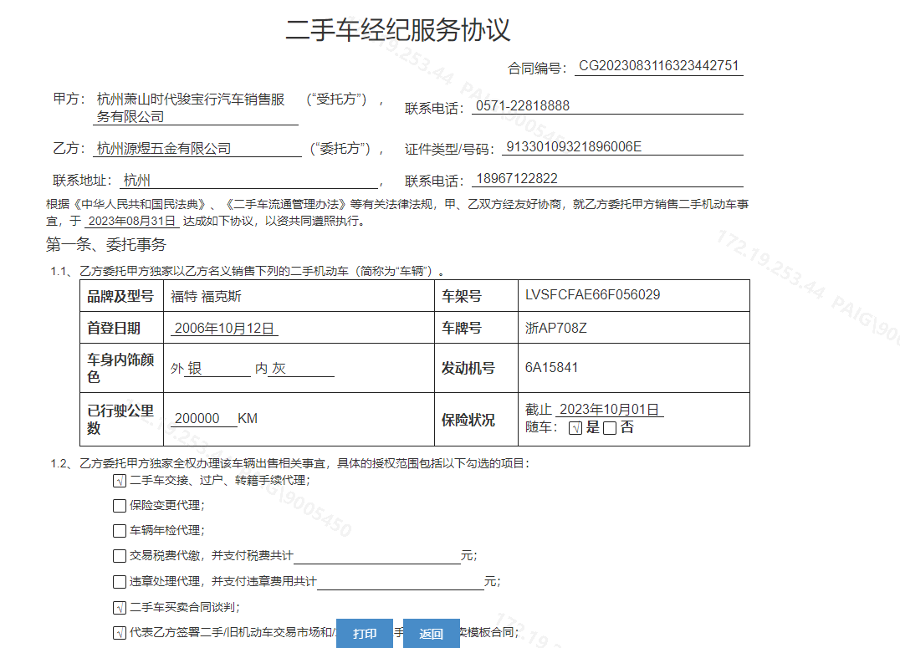This screenshot has height=648, width=900.
Task: Click the 车身内饰颜色 label cell
Action: [x=121, y=368]
